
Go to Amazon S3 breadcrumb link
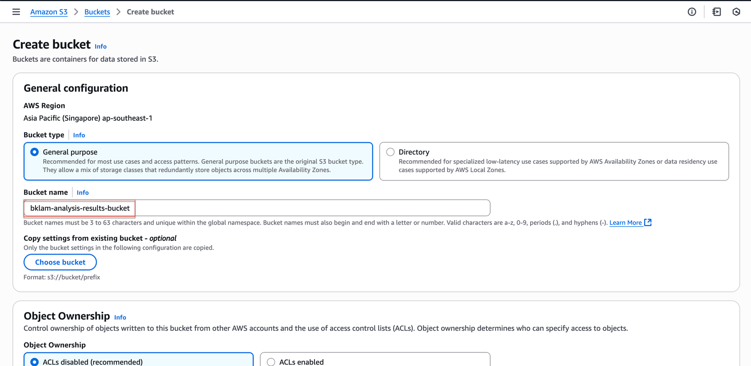(49, 12)
